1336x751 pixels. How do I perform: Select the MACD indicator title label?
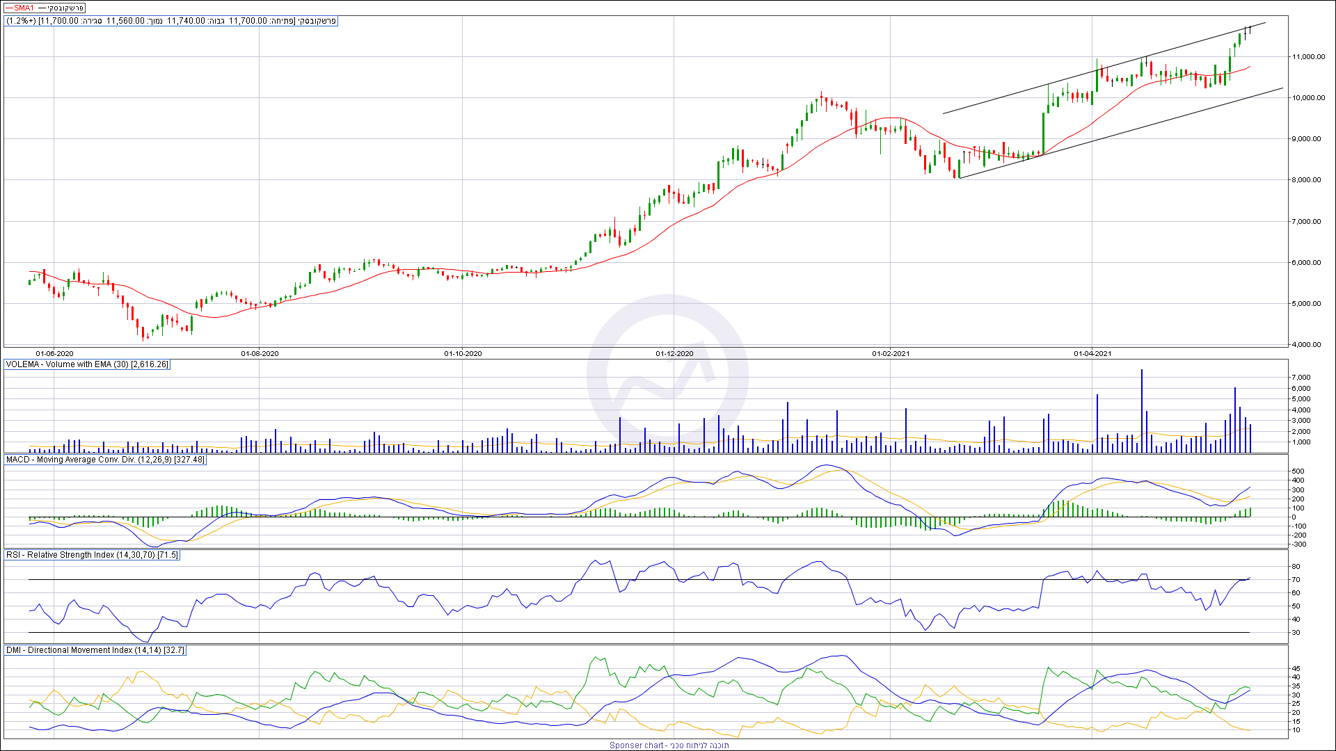click(105, 460)
